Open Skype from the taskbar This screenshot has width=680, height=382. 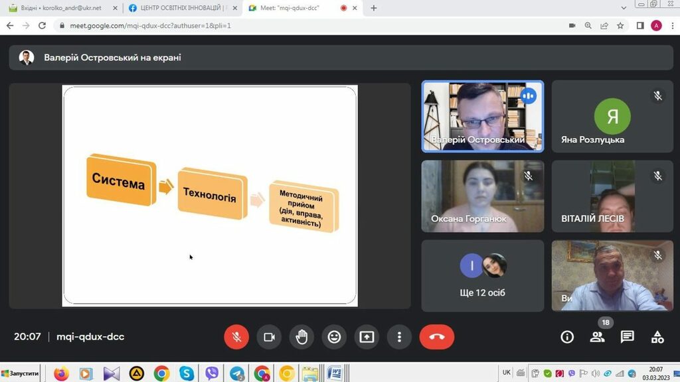(187, 374)
